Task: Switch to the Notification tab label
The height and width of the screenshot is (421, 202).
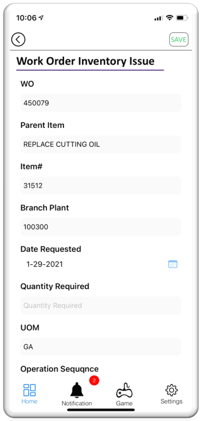Action: point(77,403)
